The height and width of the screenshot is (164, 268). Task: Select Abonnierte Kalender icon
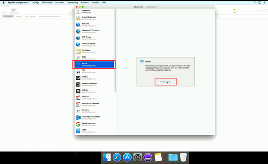pyautogui.click(x=78, y=104)
